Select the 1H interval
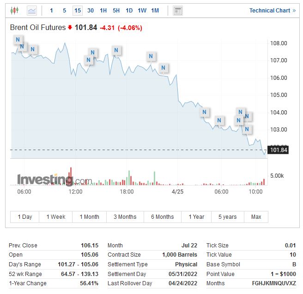Screen dimensions: 303x294 (103, 10)
